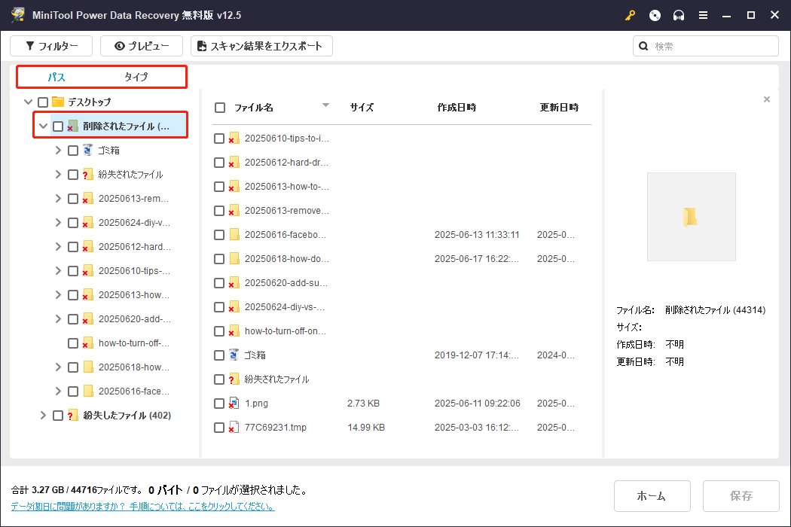Viewport: 791px width, 527px height.
Task: Expand the 紛失したファイル (402) node
Action: point(43,415)
